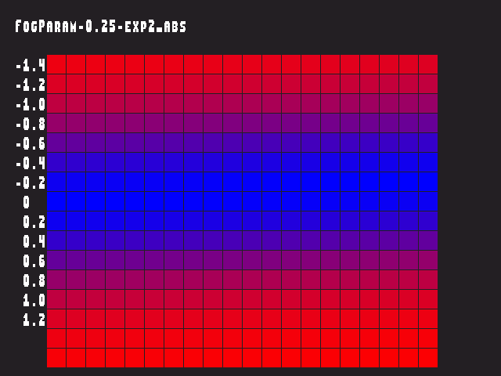Viewport: 501px width, 376px height.
Task: Pick the bottom-left corner red cell of the grid
Action: [56, 358]
